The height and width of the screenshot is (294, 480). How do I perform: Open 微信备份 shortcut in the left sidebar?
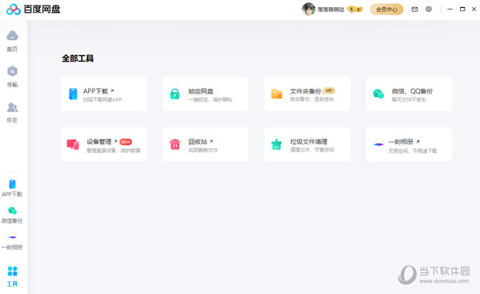point(12,215)
